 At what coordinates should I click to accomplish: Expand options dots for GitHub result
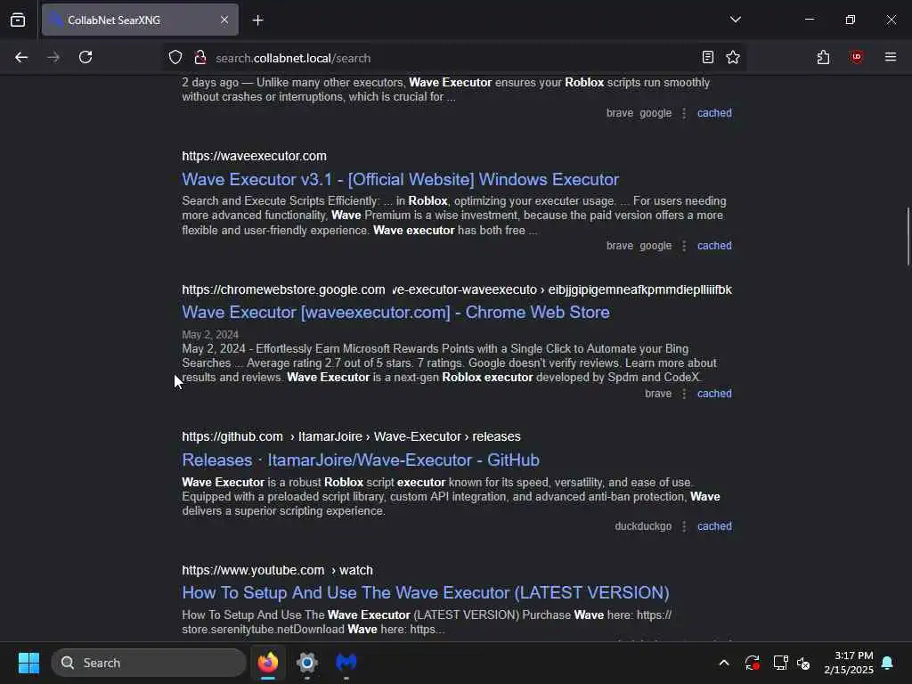click(684, 526)
